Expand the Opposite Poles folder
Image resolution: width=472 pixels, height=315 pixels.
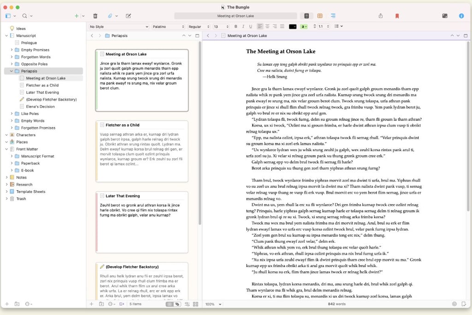12,64
